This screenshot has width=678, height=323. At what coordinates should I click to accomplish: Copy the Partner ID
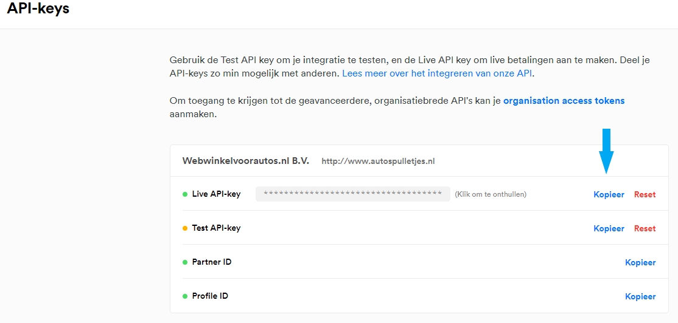pos(640,263)
